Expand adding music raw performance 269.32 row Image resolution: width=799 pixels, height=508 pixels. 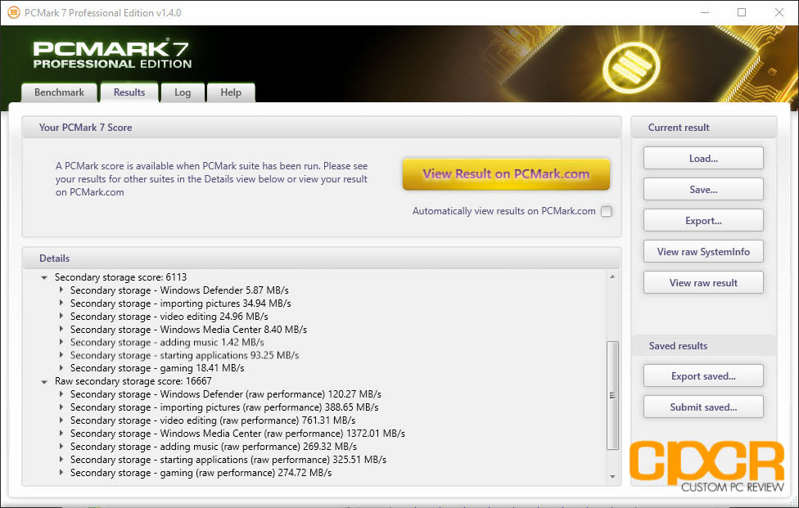(61, 447)
